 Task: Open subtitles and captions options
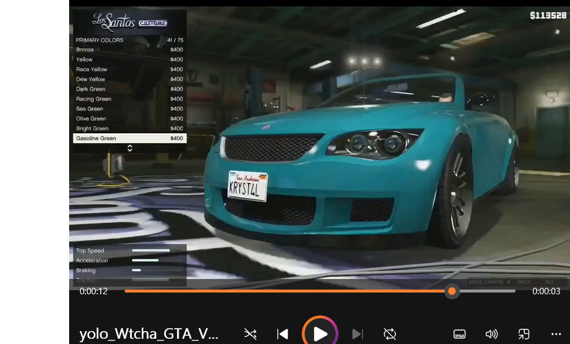tap(459, 334)
